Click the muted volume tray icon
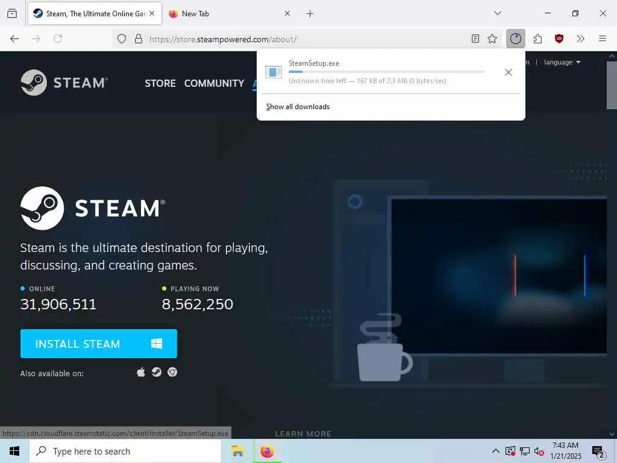The height and width of the screenshot is (463, 617). tap(539, 451)
